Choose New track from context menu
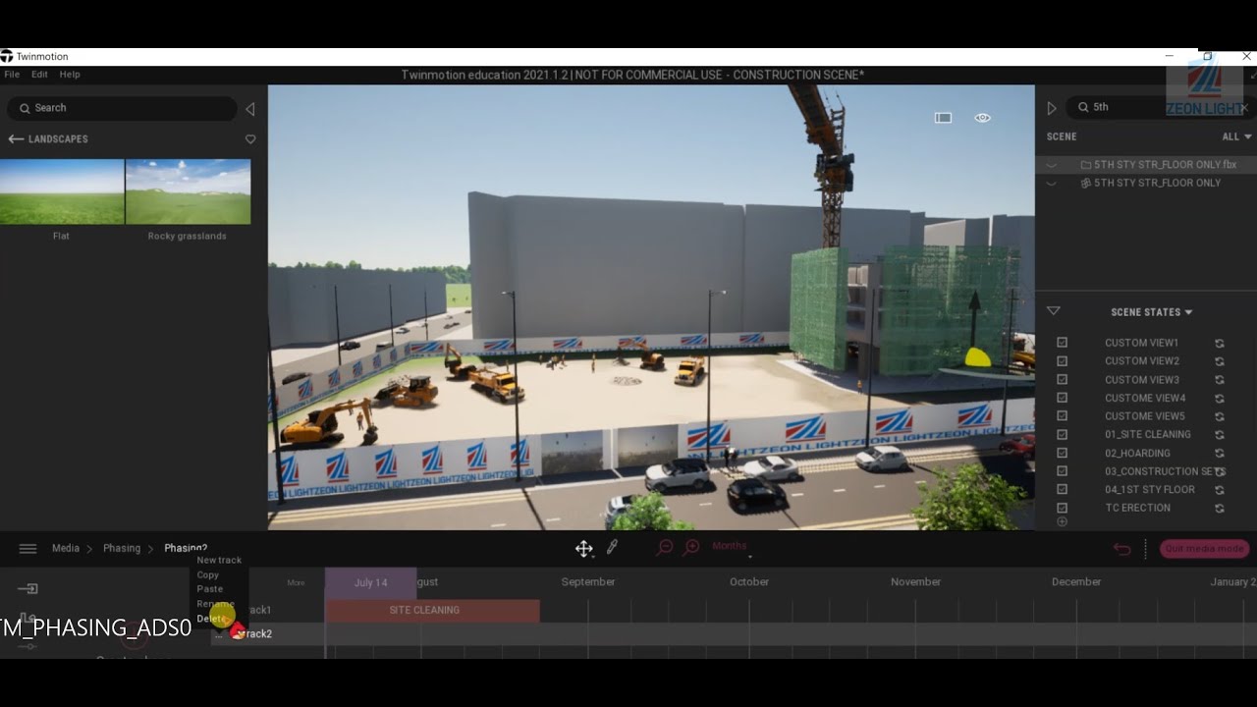Image resolution: width=1257 pixels, height=707 pixels. [x=219, y=561]
